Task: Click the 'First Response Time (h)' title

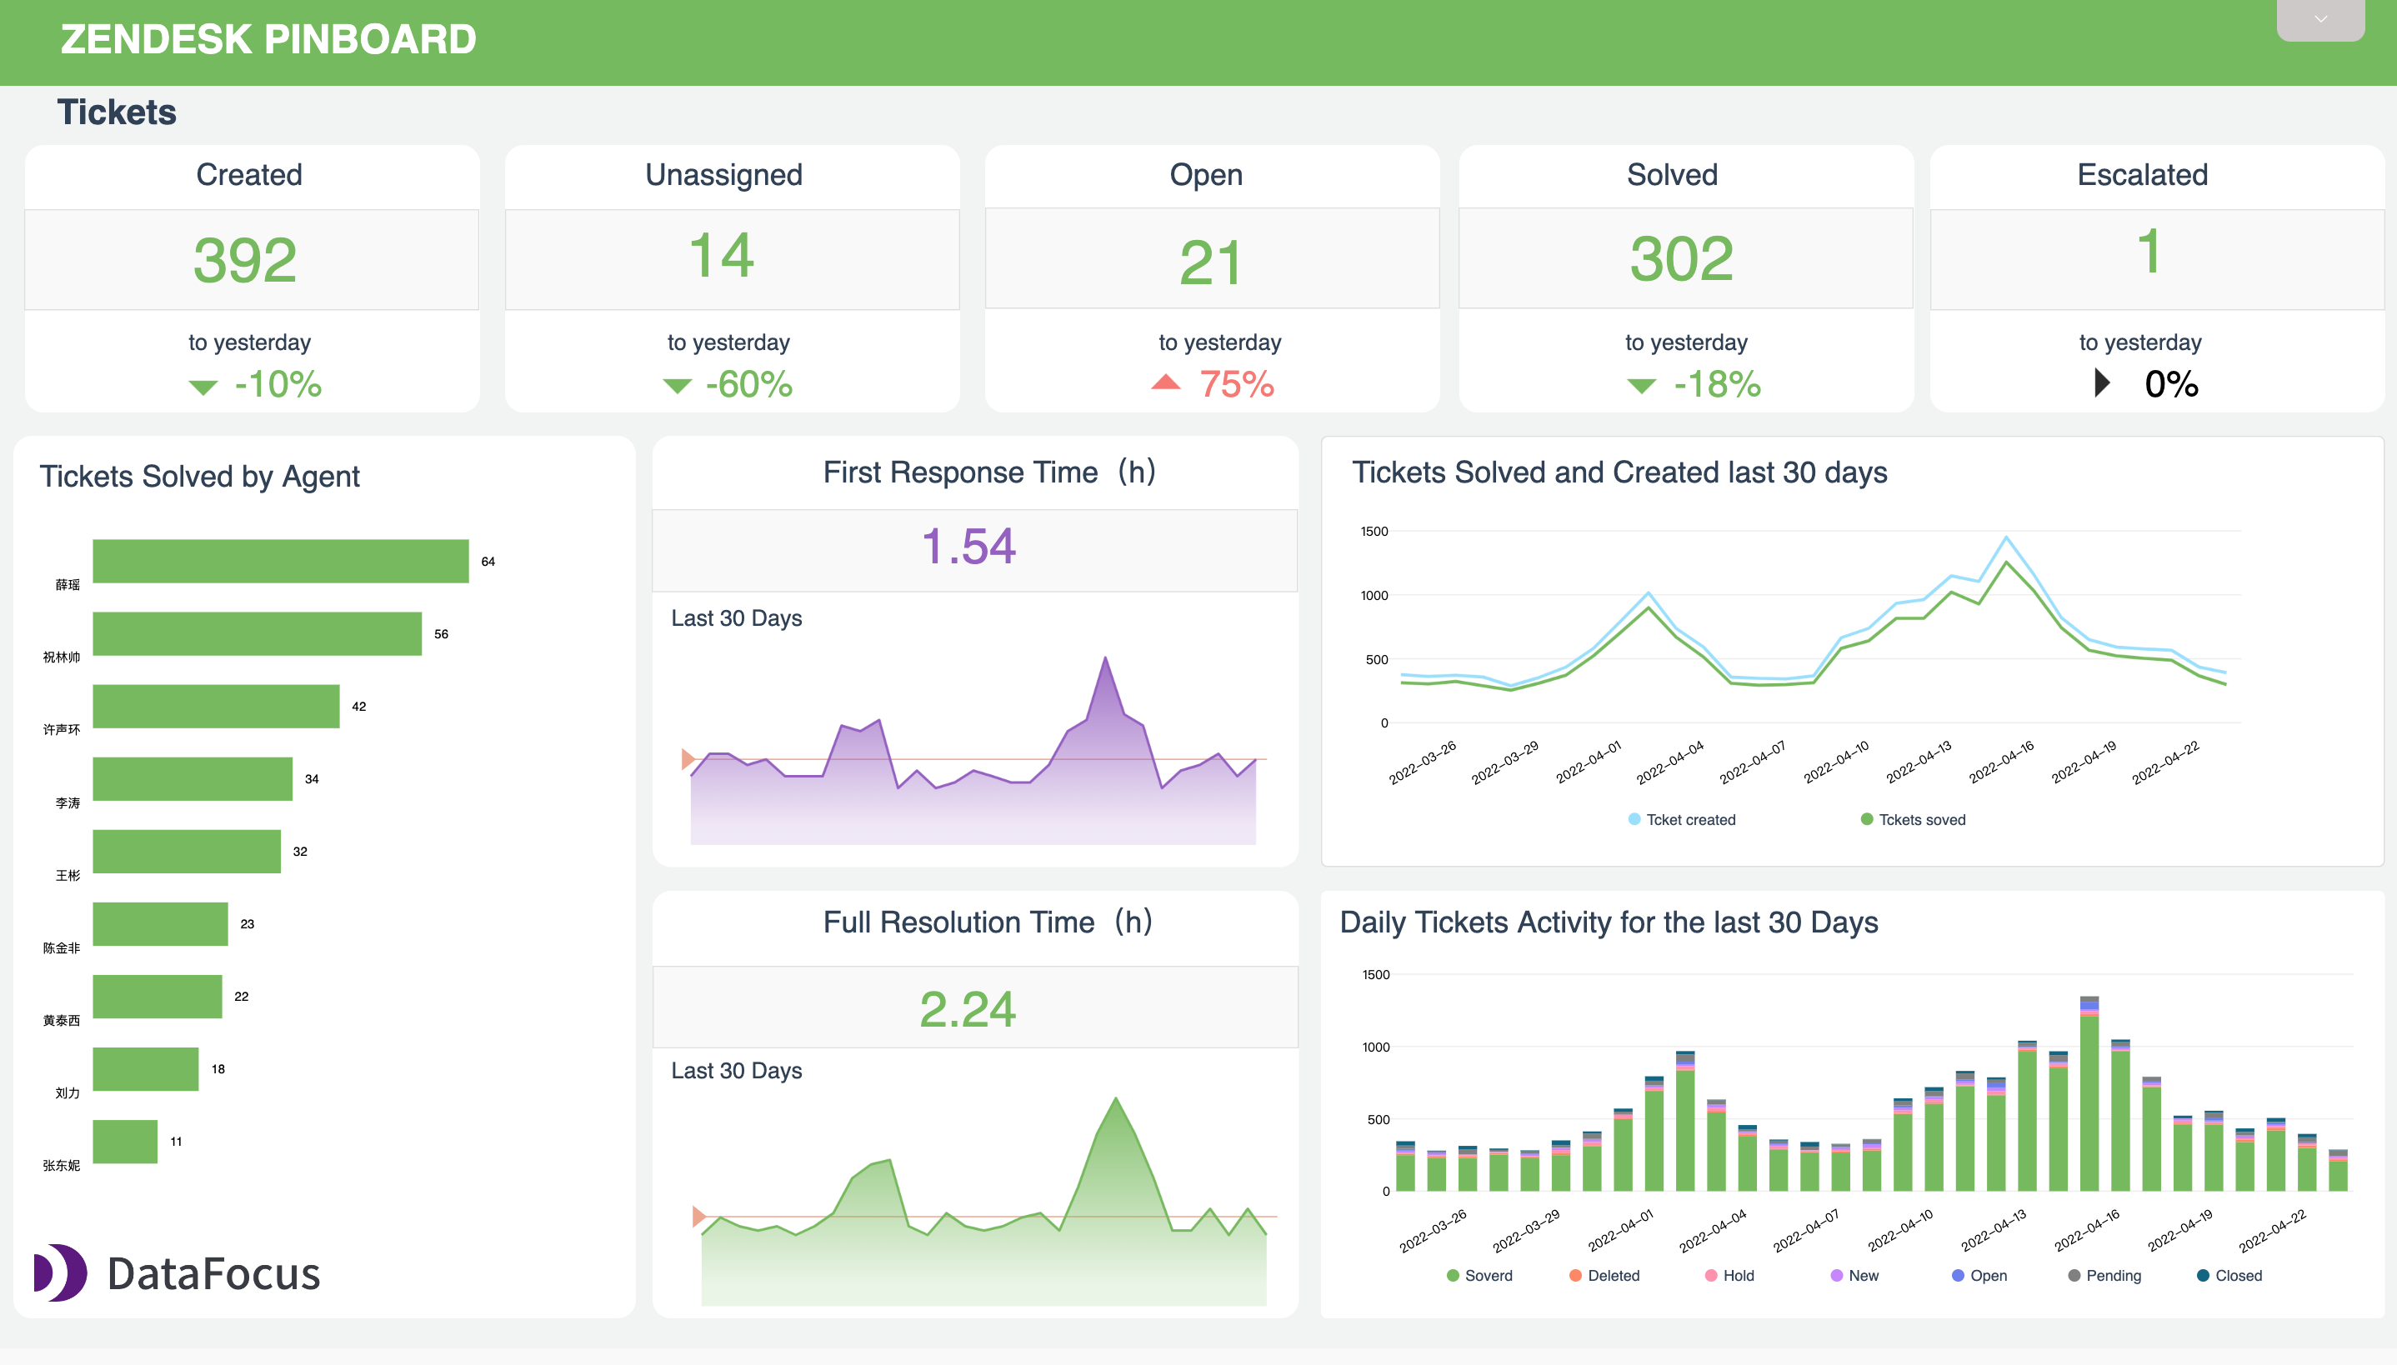Action: tap(990, 472)
